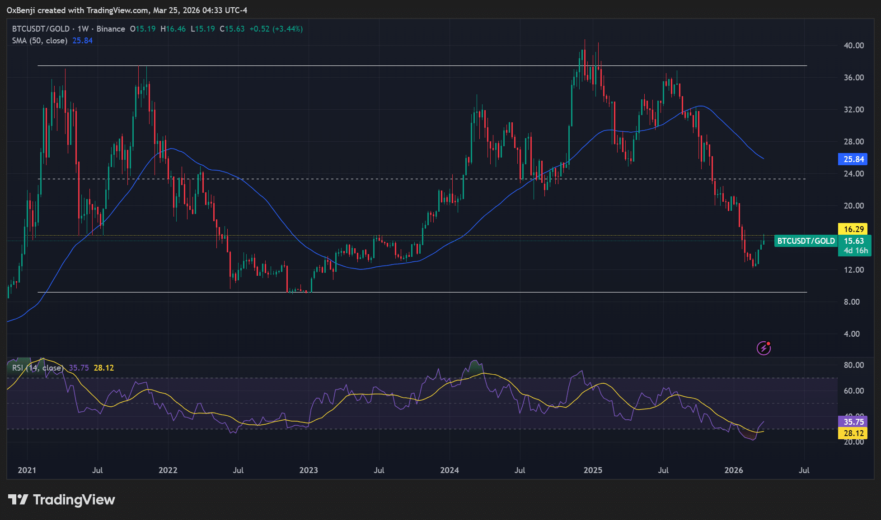
Task: Select the RSI (14, close) indicator legend
Action: tap(38, 368)
